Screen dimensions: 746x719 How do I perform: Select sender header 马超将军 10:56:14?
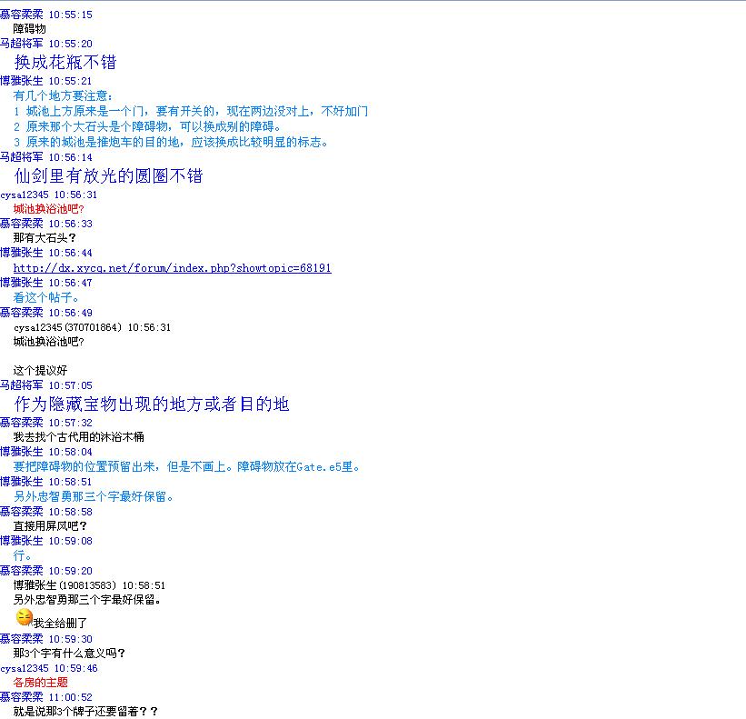coord(46,157)
